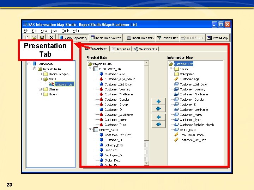254x190 pixels.
Task: Open the Edit menu
Action: (x=34, y=31)
